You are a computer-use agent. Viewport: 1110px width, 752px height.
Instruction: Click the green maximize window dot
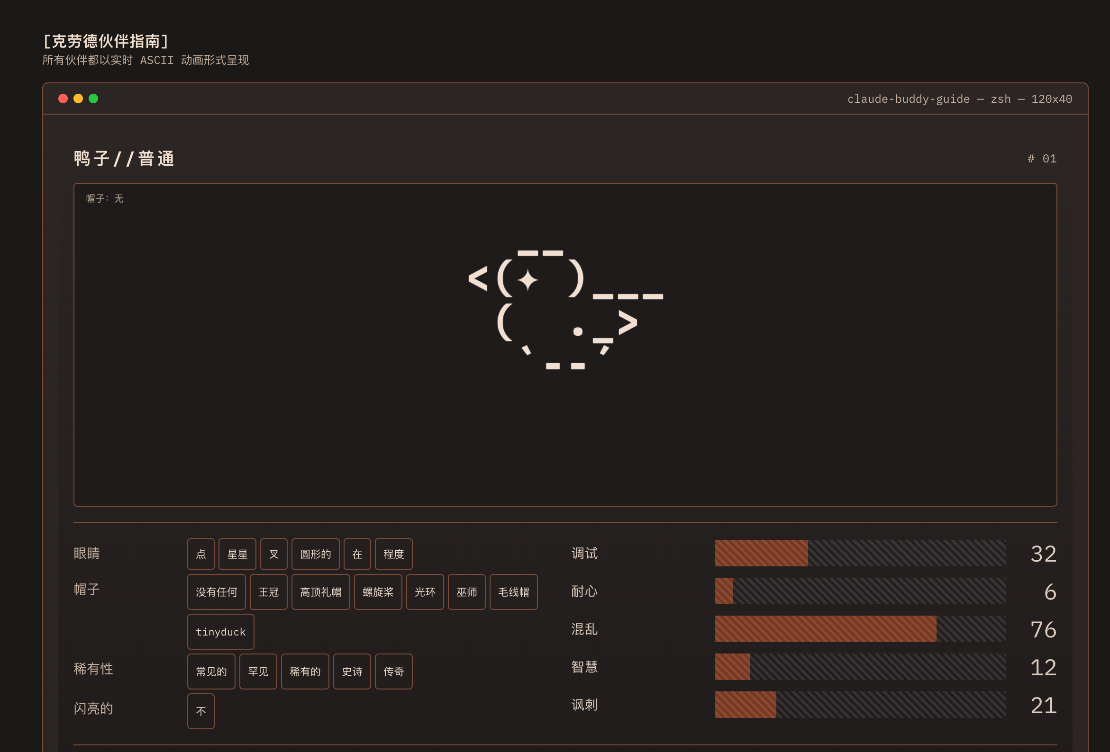pos(94,98)
